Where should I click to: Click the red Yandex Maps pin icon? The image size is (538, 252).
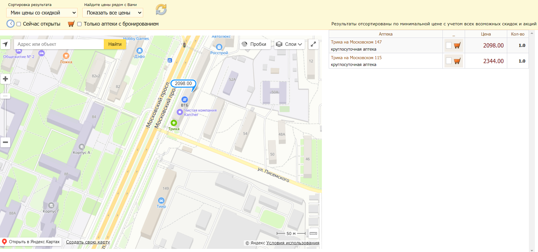[4, 242]
